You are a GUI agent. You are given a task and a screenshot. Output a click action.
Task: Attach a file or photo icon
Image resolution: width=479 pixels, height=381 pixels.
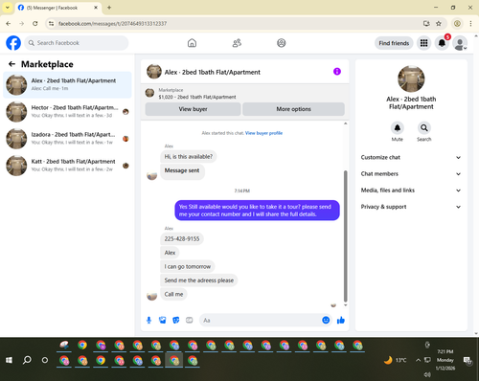pos(163,320)
